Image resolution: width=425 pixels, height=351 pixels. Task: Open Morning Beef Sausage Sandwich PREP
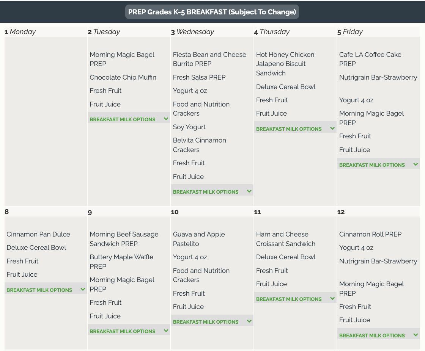[x=124, y=239]
